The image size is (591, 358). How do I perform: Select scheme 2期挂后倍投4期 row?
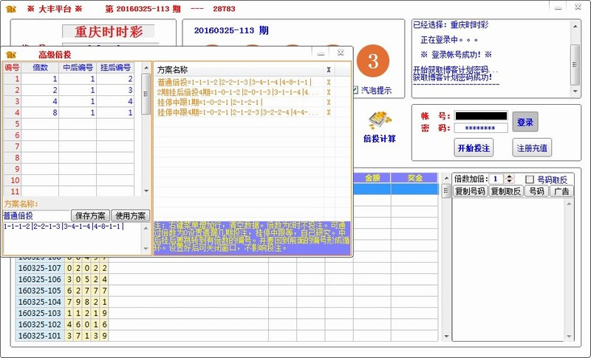click(239, 92)
